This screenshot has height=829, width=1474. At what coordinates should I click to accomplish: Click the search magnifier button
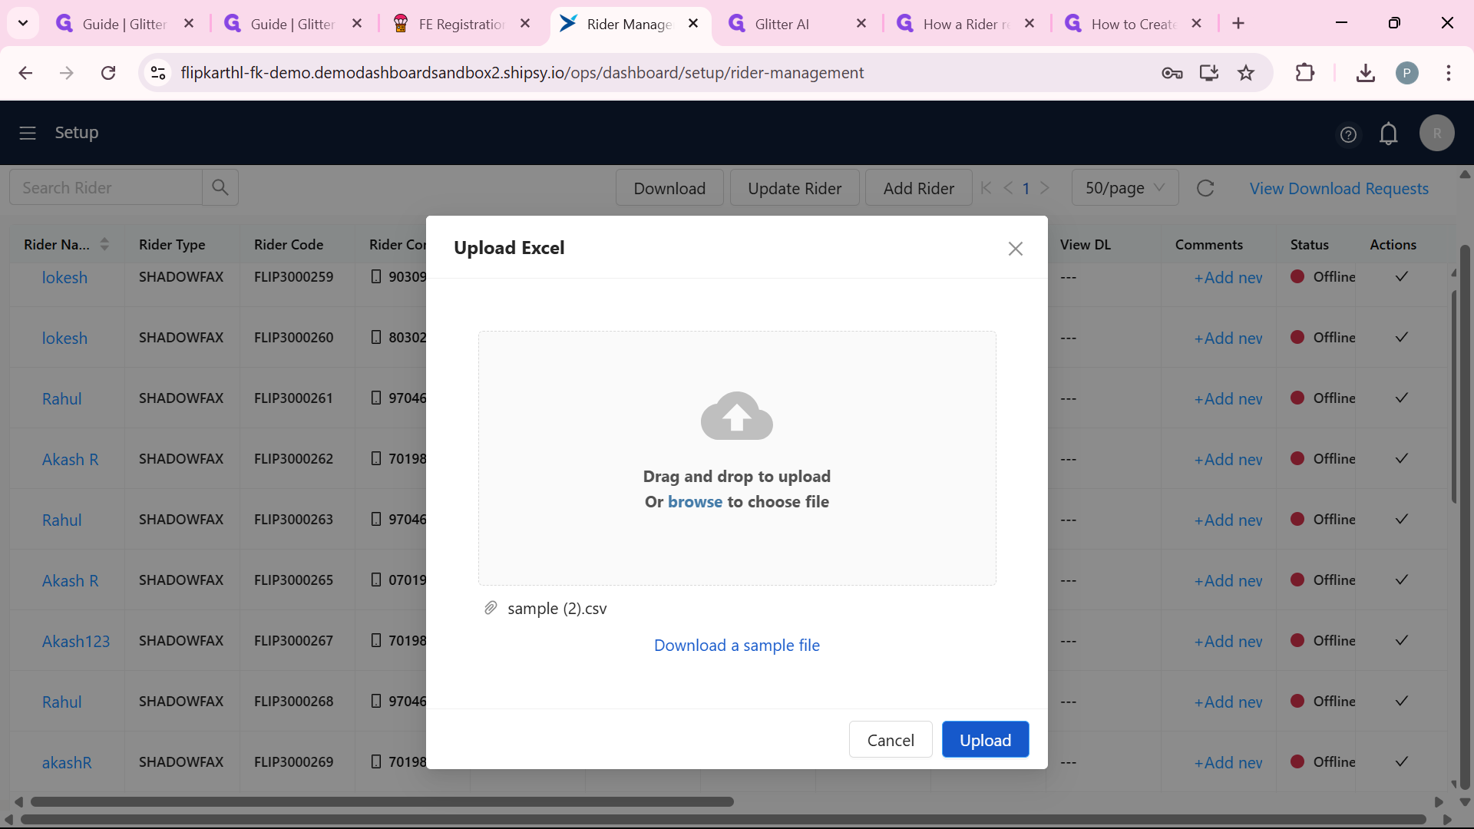click(220, 188)
